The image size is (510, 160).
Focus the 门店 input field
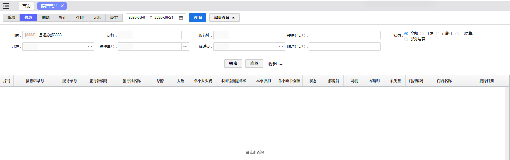coord(54,35)
